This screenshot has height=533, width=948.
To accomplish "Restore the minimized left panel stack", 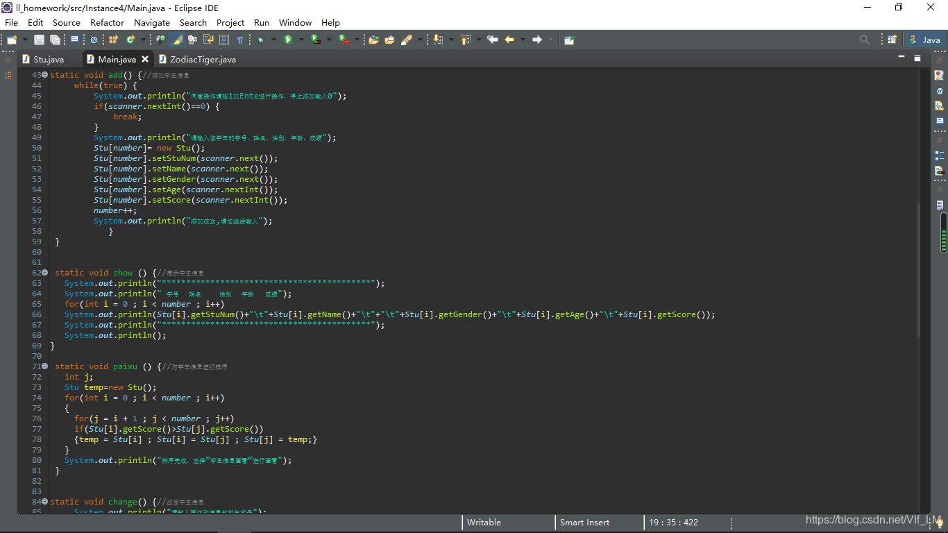I will pos(8,60).
